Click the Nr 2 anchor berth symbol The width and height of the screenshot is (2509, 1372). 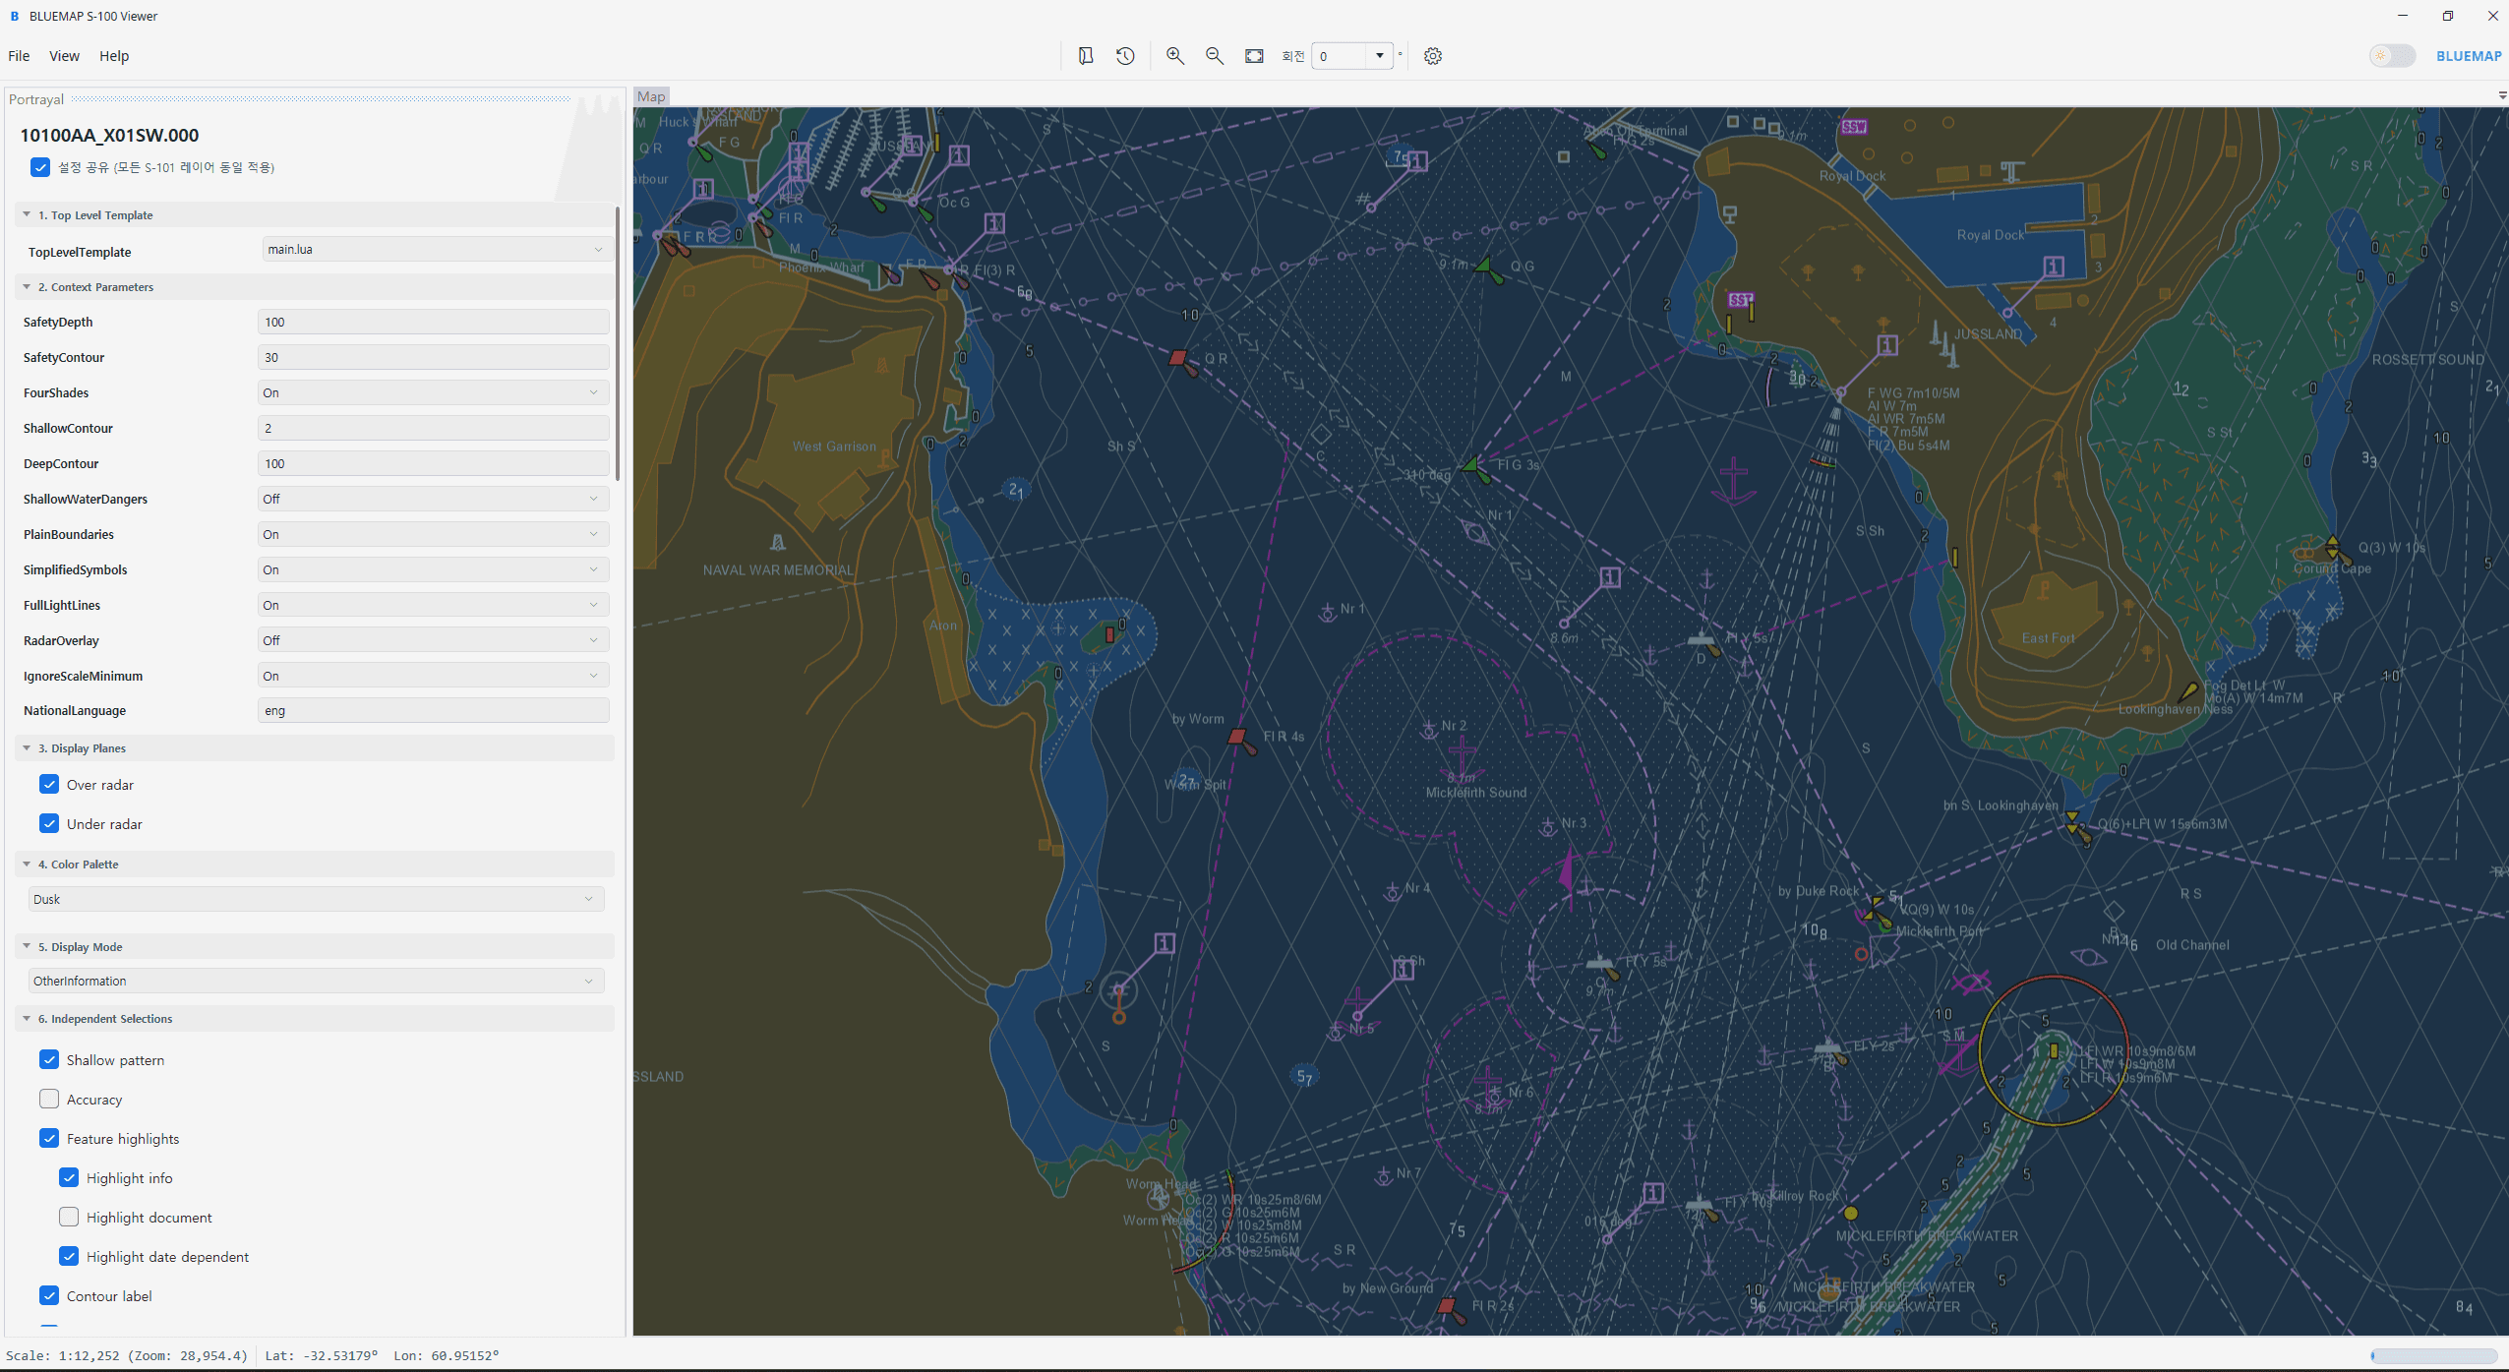(x=1429, y=729)
